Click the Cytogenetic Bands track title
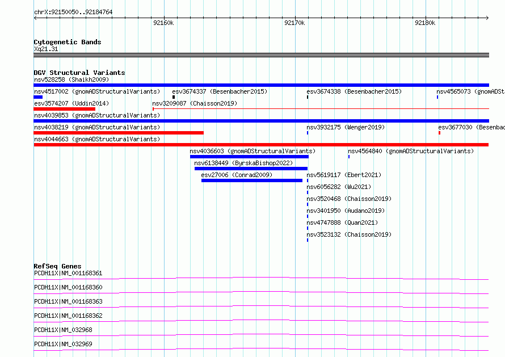The image size is (505, 357). [x=68, y=42]
